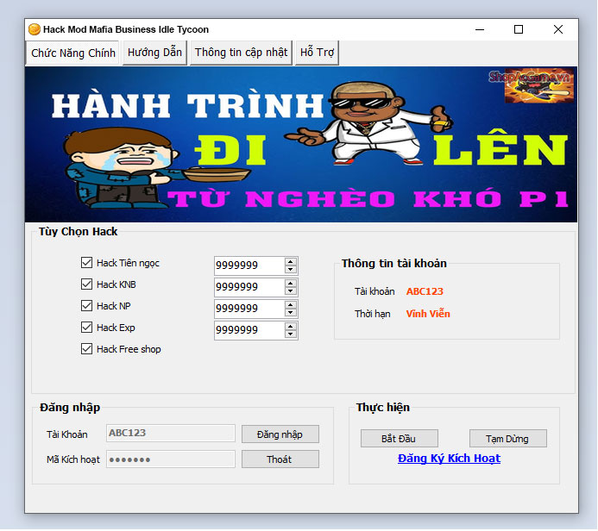598x531 pixels.
Task: Switch to the Hướng Dẫn tab
Action: coord(154,53)
